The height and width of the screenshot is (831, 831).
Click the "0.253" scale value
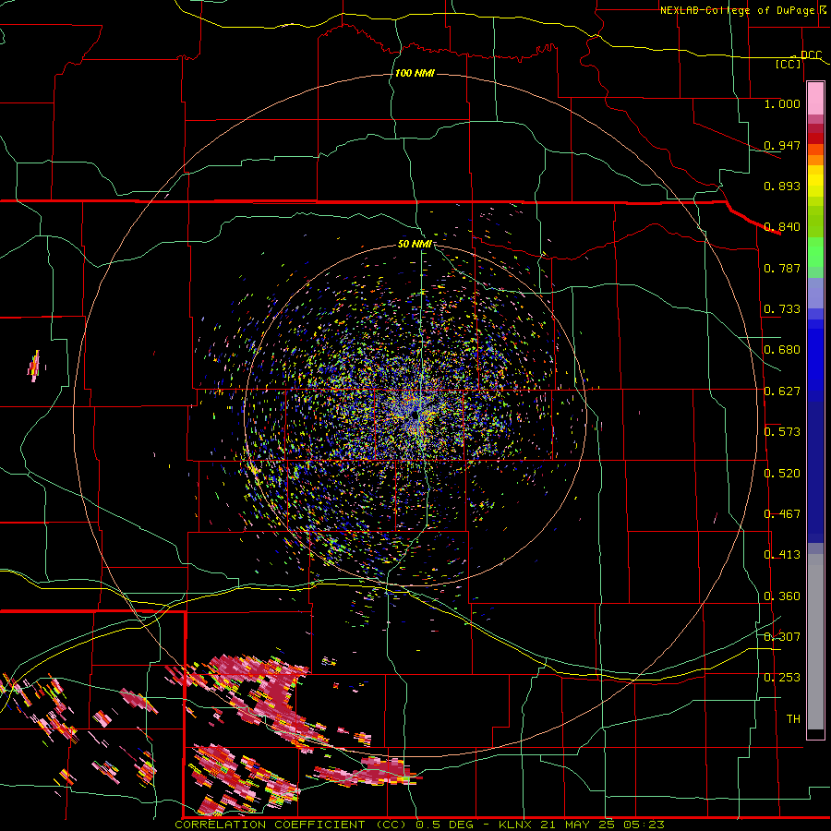click(782, 678)
